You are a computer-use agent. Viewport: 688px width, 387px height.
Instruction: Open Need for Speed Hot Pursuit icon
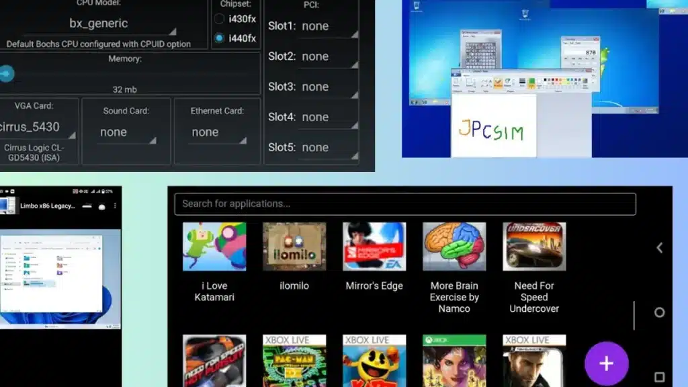point(214,361)
